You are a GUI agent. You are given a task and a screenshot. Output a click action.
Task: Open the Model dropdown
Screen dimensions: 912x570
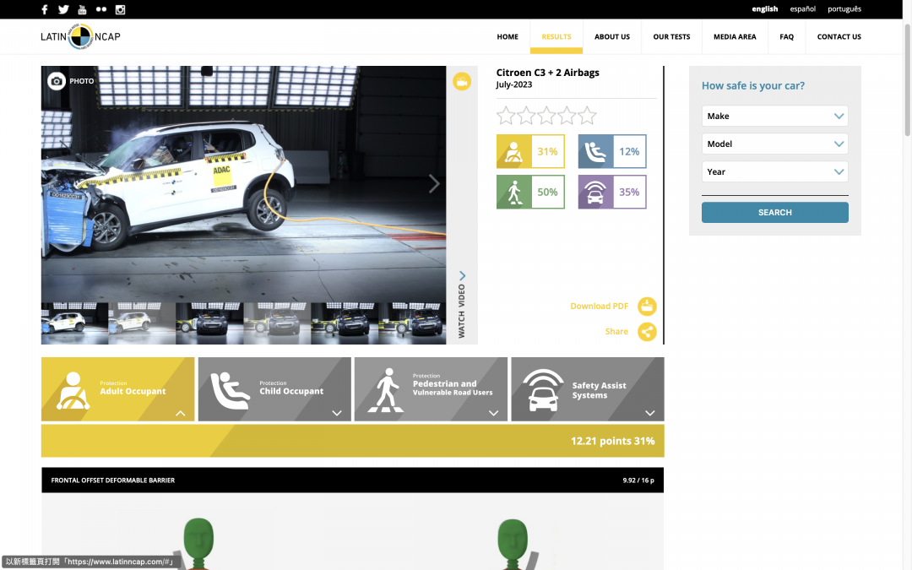(774, 144)
